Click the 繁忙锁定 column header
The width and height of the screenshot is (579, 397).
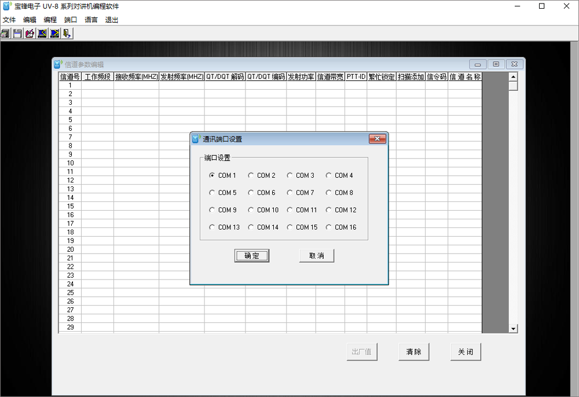click(x=382, y=77)
